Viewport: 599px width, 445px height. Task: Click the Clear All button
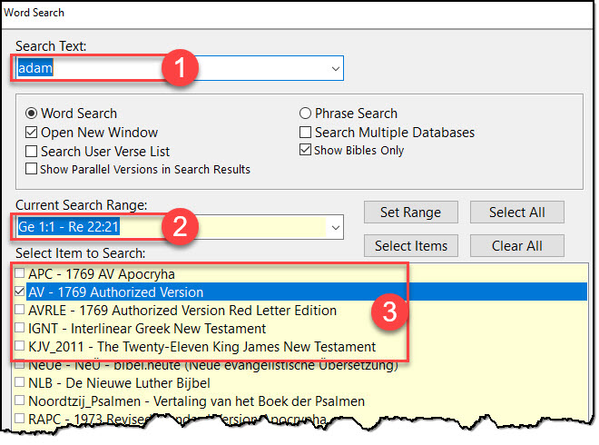click(x=517, y=246)
